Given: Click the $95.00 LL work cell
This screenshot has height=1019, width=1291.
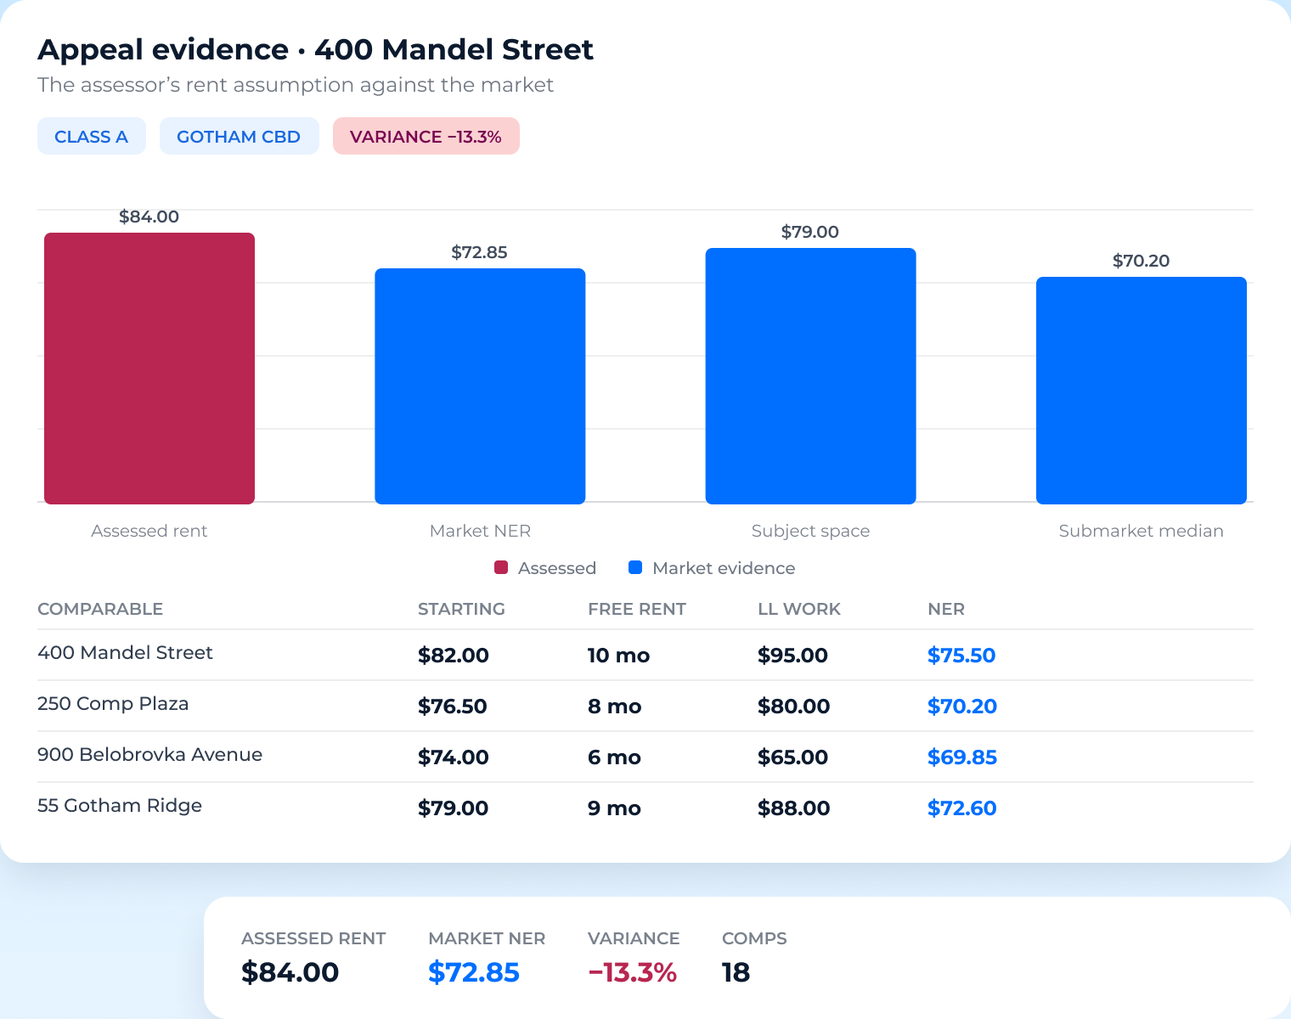Looking at the screenshot, I should pos(793,656).
